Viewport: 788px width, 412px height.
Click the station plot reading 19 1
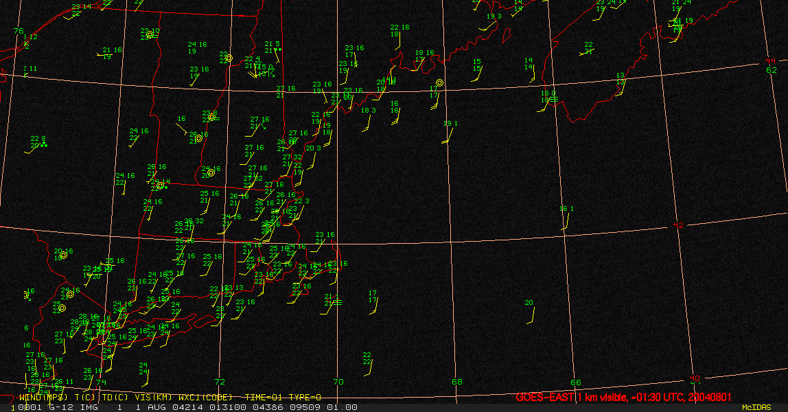[x=449, y=132]
